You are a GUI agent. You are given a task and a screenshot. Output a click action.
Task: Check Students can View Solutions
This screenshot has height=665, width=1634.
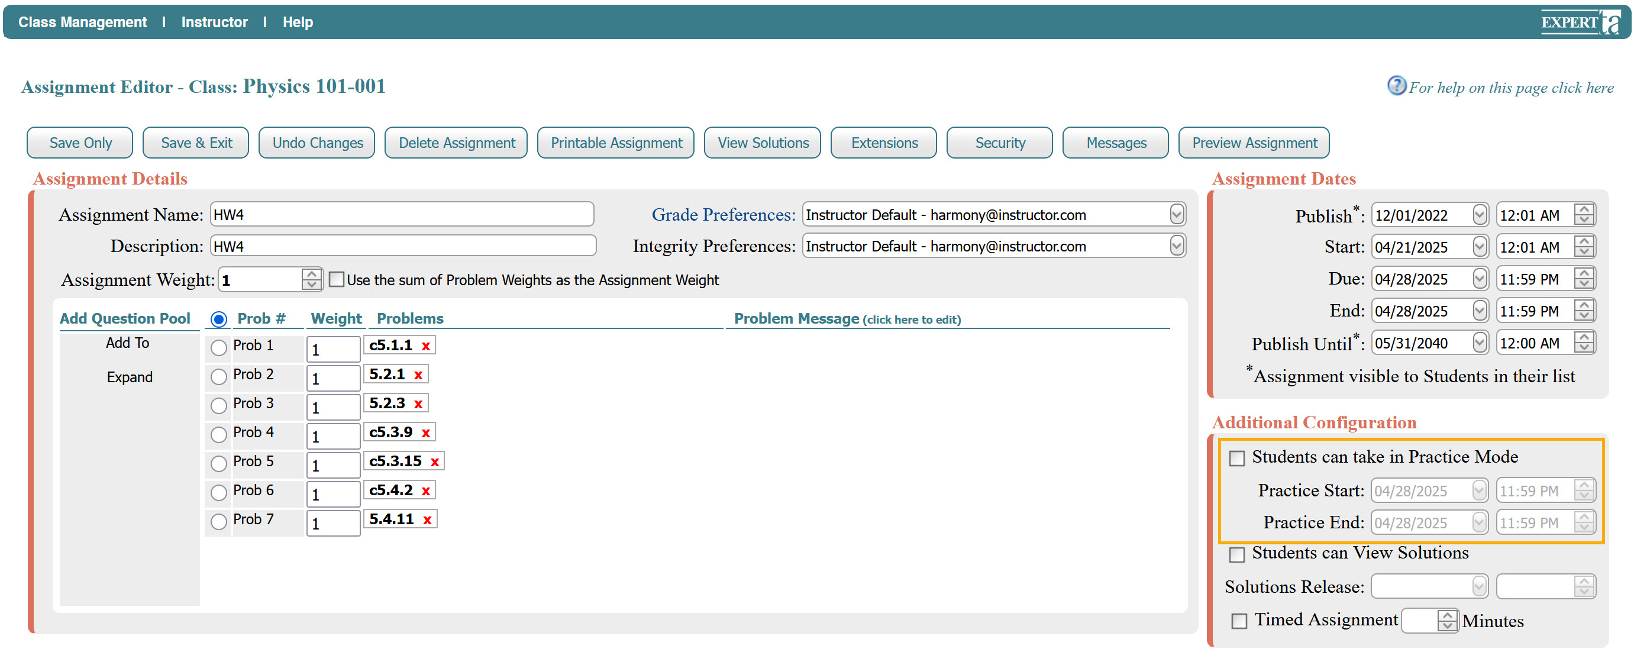click(x=1236, y=554)
